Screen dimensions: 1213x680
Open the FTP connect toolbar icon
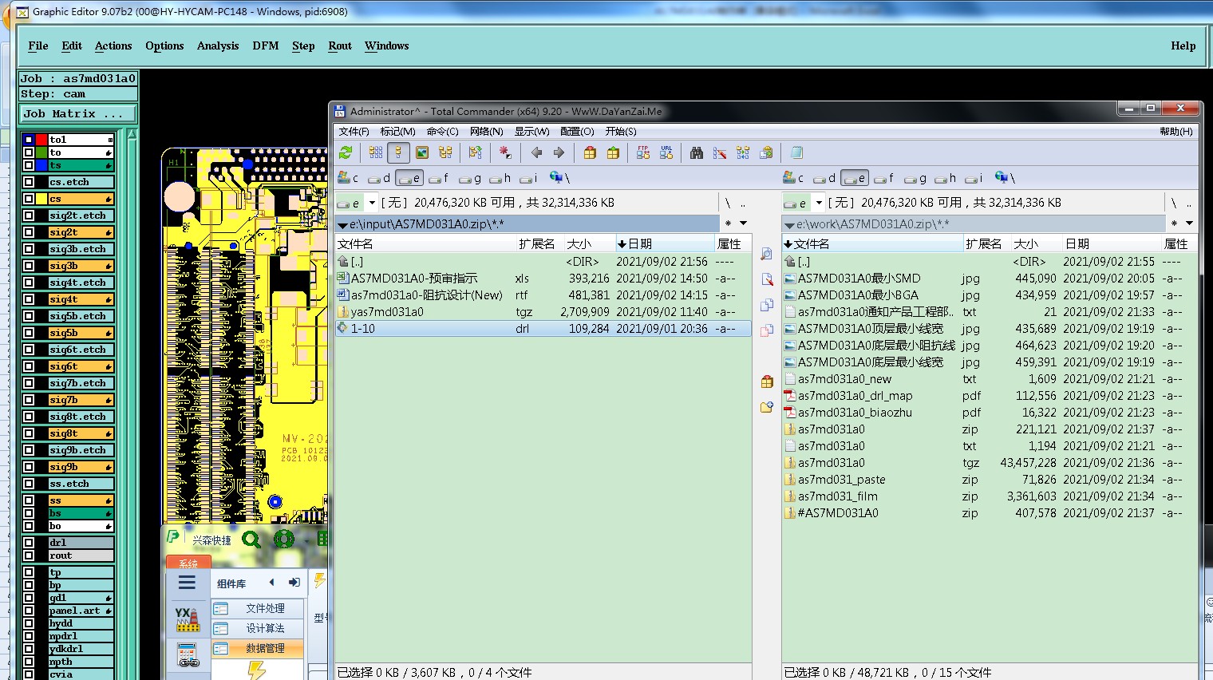[x=643, y=152]
